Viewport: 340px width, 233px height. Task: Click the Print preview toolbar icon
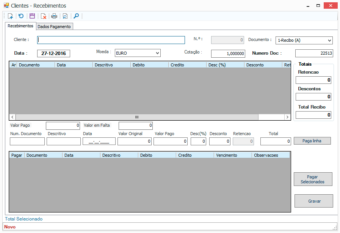point(65,16)
